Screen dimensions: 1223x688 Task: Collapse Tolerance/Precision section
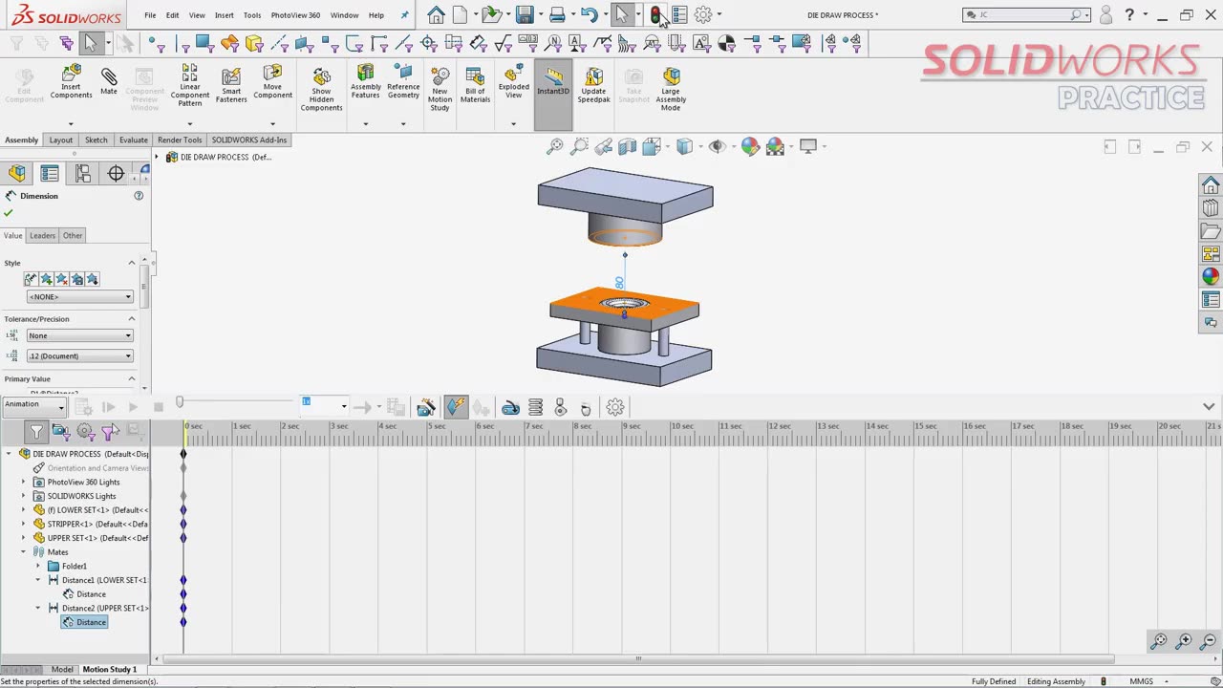coord(132,319)
